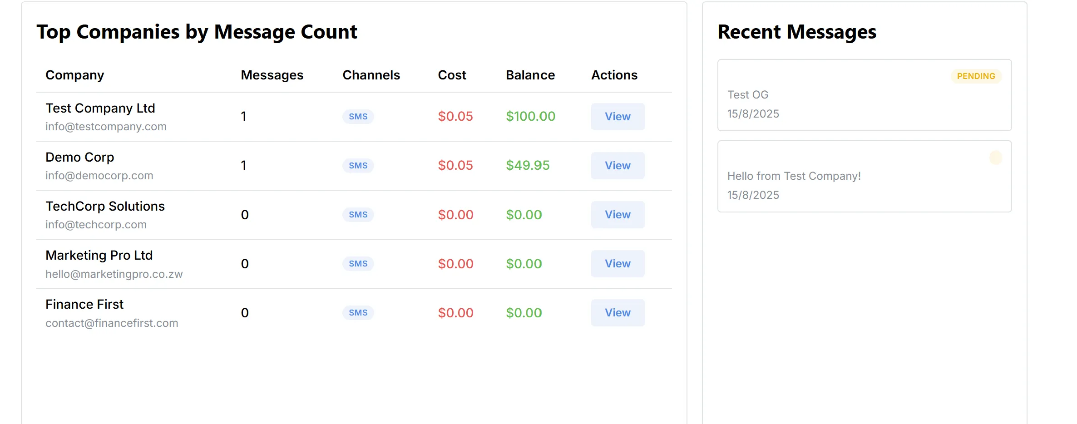The height and width of the screenshot is (424, 1077).
Task: Click View button for Test Company Ltd
Action: (x=617, y=117)
